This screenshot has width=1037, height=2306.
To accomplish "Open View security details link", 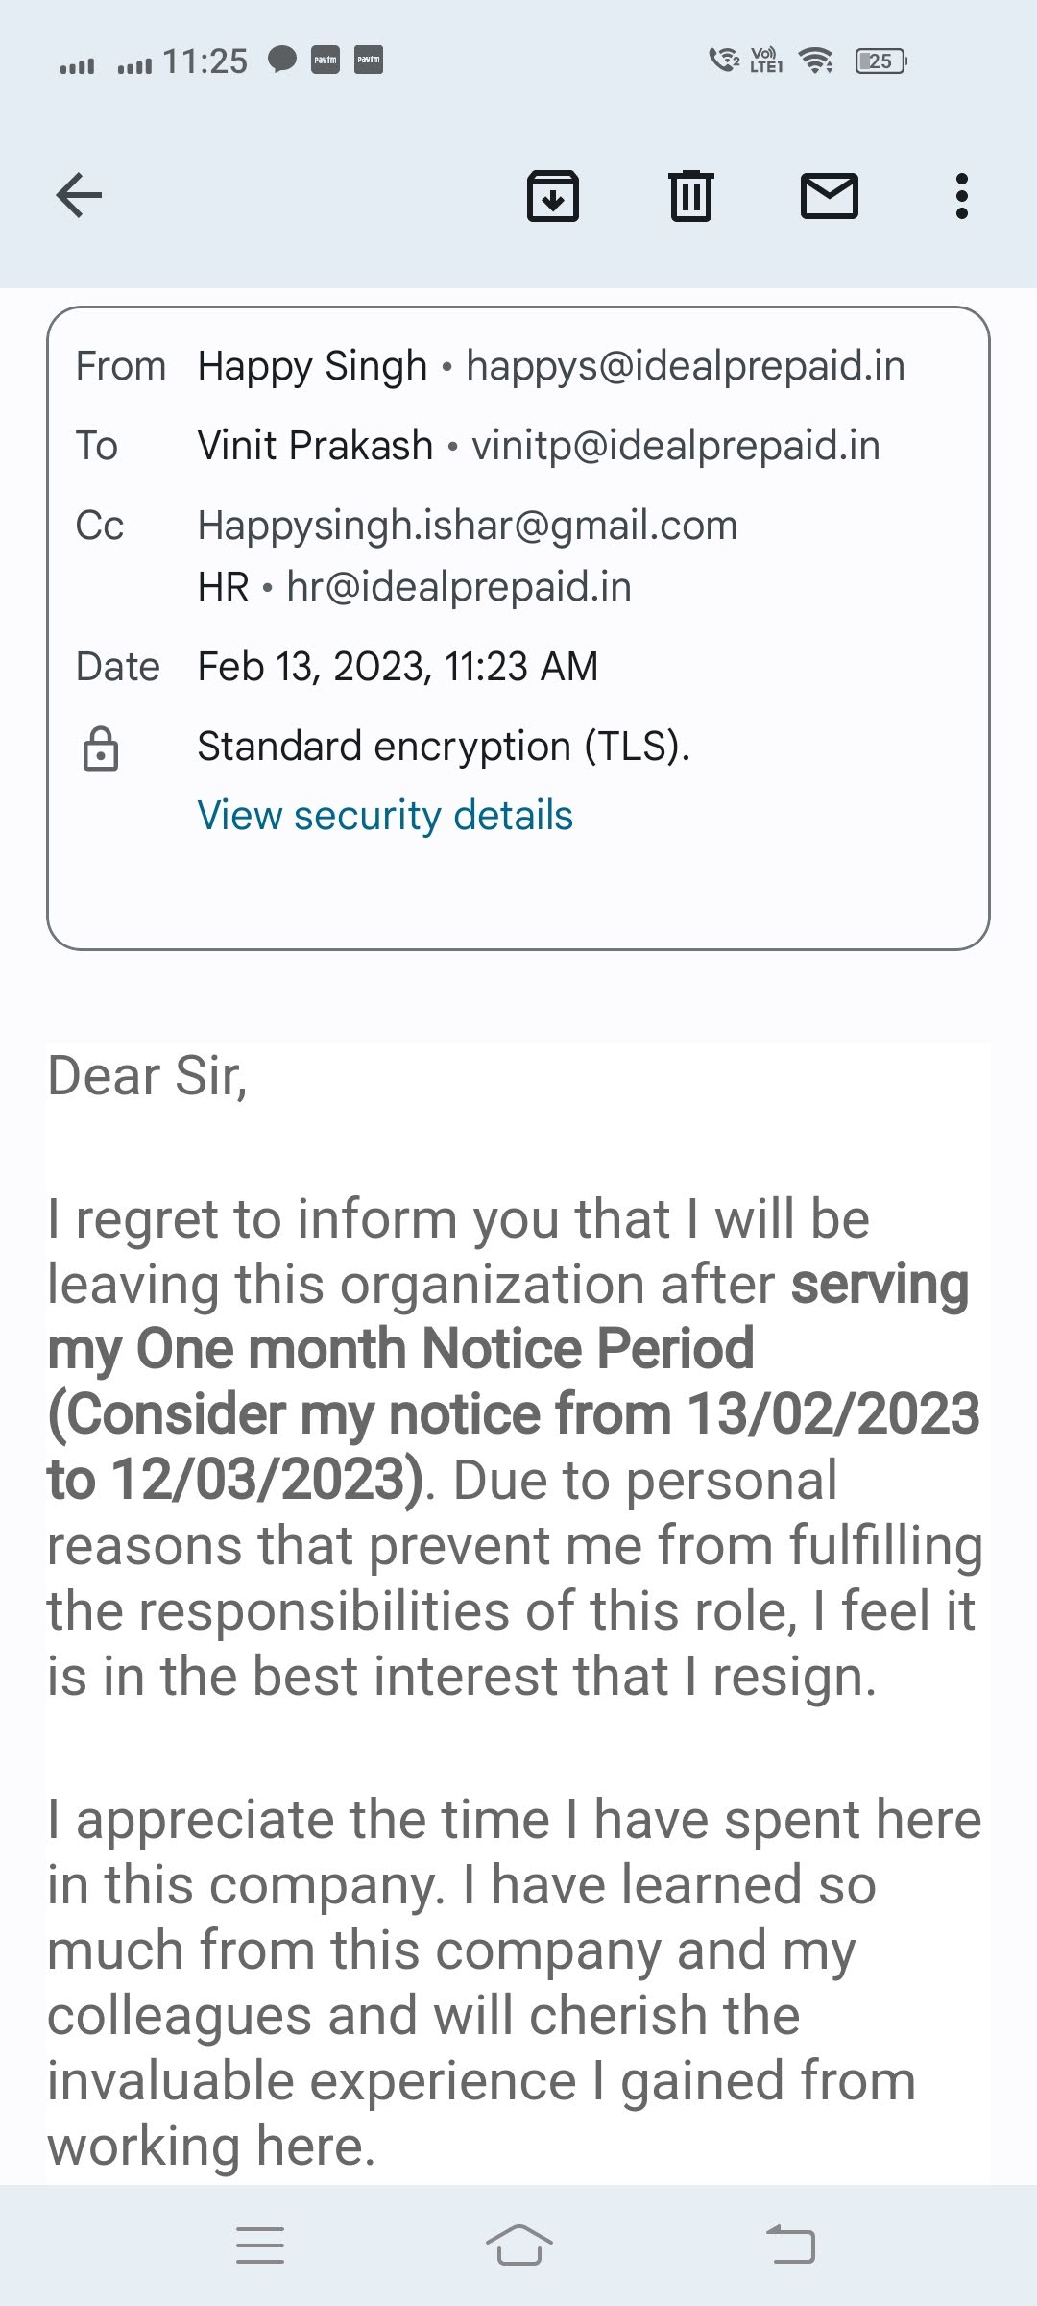I will click(x=385, y=816).
